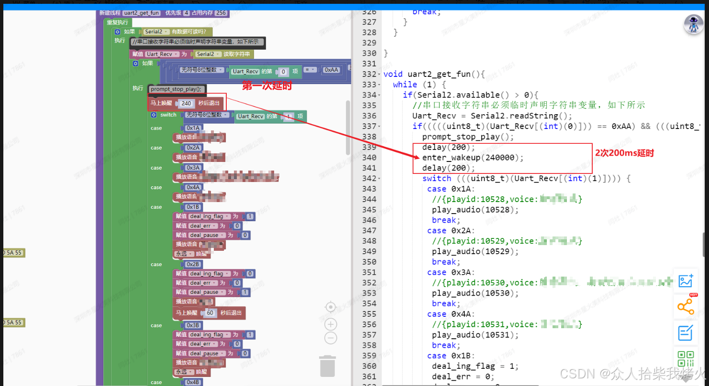Open settings gear on first 如果 block

117,32
